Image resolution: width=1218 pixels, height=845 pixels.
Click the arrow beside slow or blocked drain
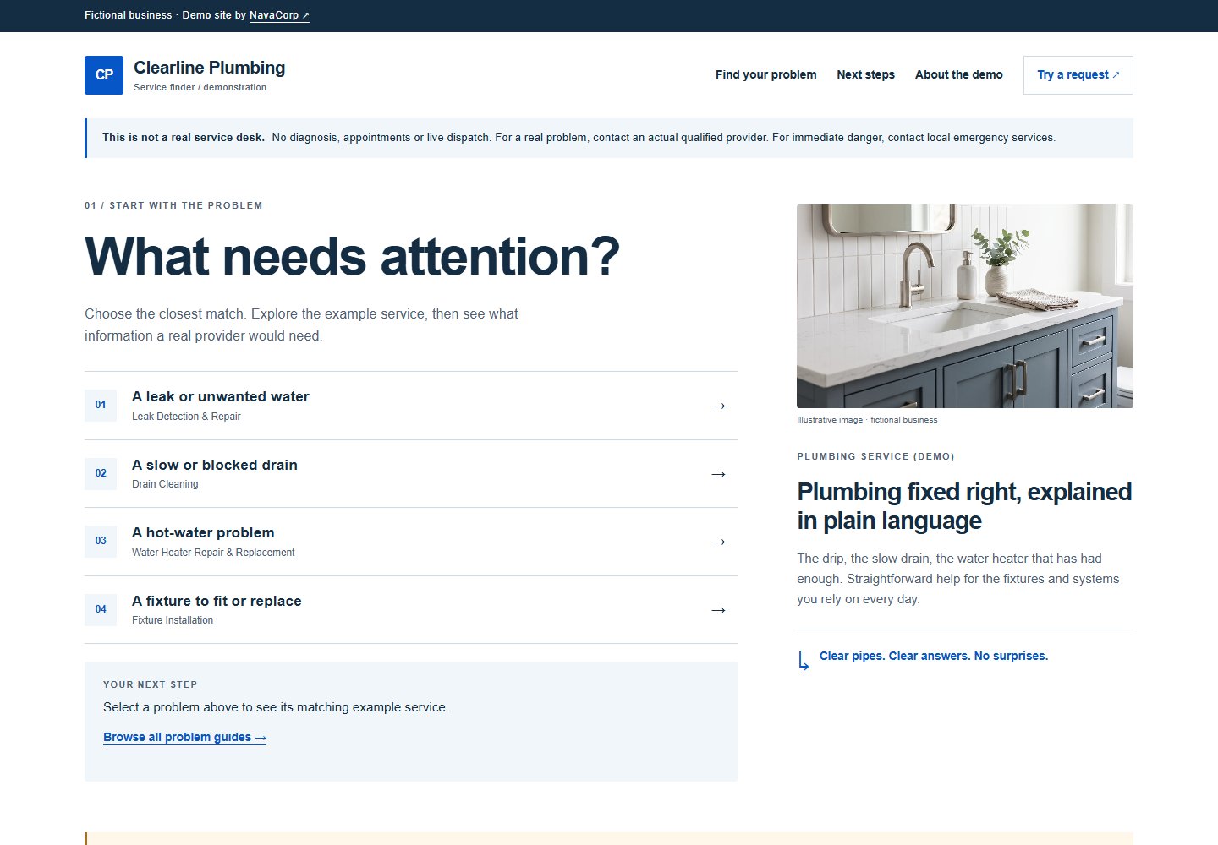pos(718,474)
